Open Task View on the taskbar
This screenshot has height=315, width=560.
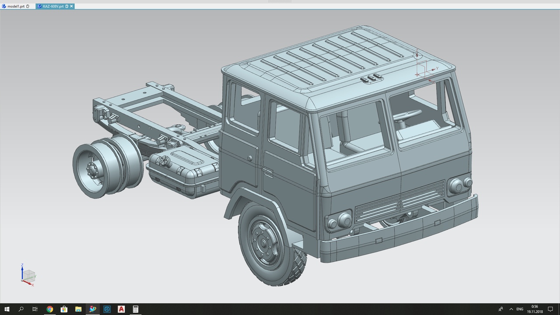coord(35,309)
